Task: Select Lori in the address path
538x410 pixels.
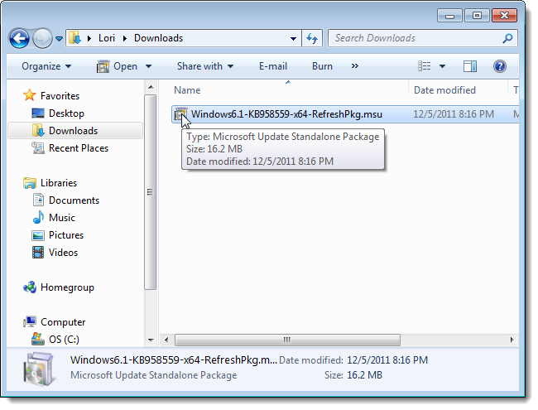Action: 107,38
